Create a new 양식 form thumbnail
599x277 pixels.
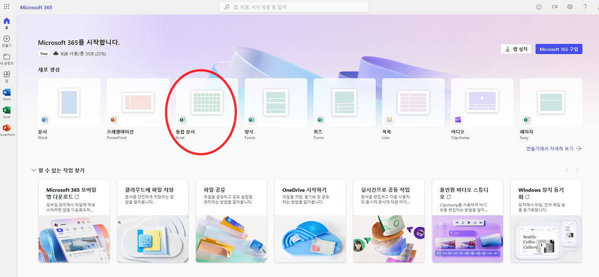(276, 102)
